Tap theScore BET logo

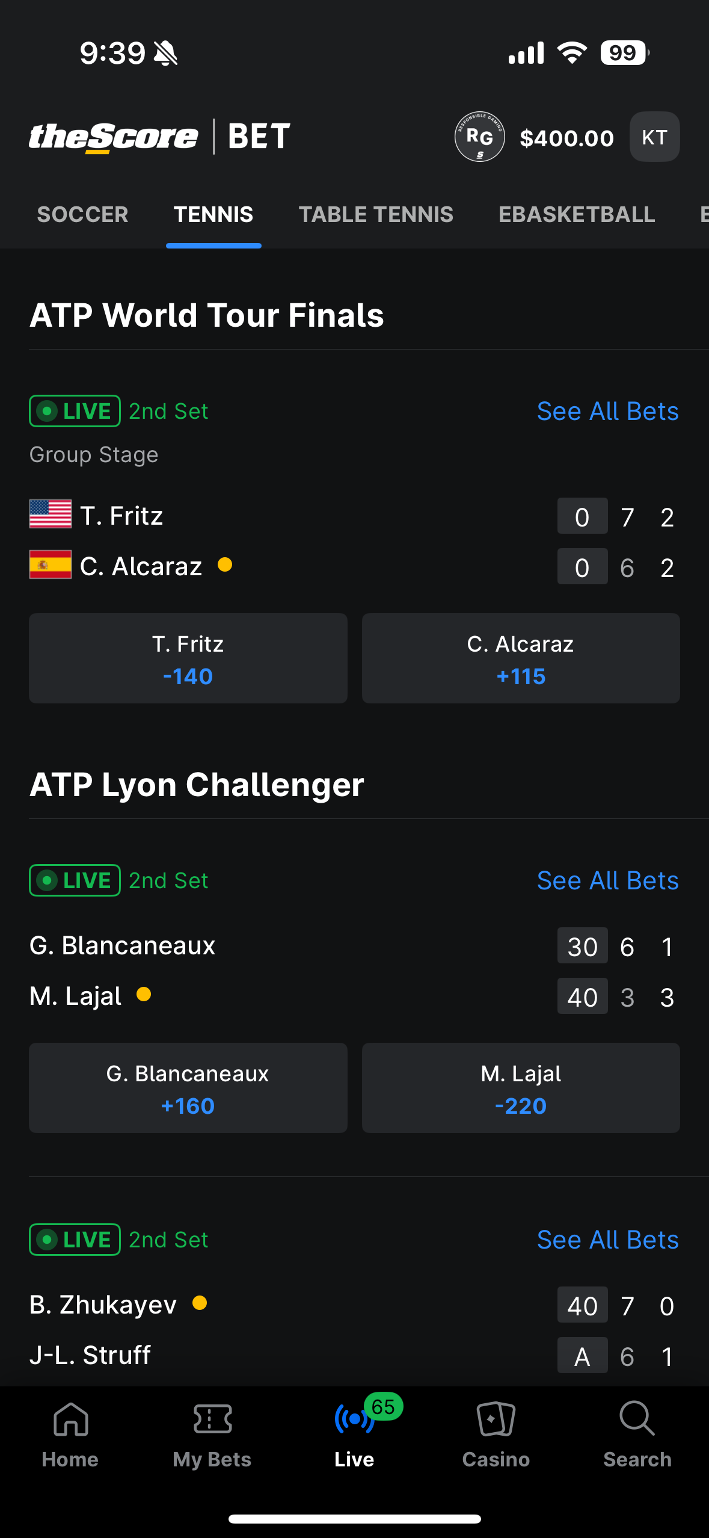pos(160,137)
